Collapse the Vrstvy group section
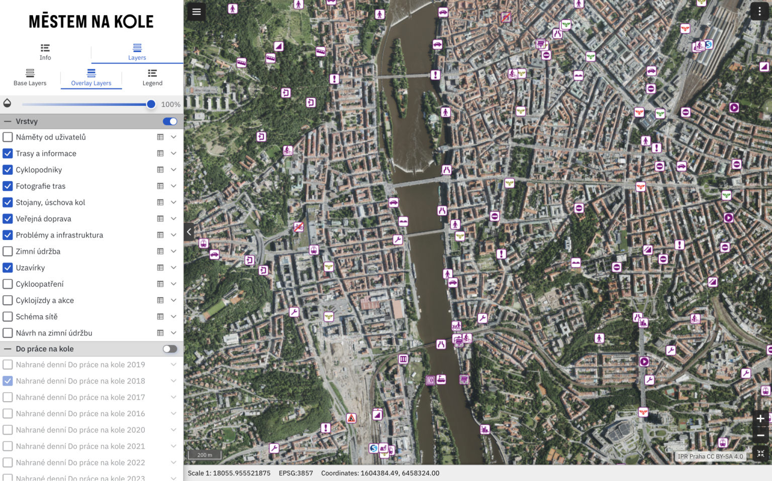 coord(8,122)
